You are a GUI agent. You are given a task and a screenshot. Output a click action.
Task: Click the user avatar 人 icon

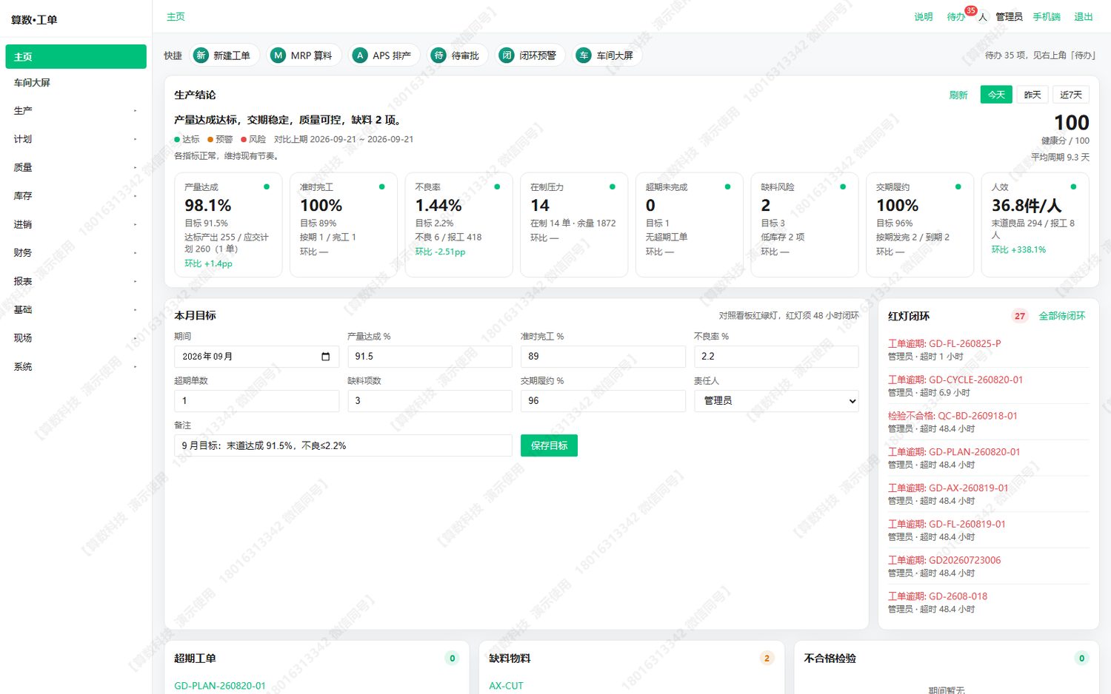click(982, 17)
